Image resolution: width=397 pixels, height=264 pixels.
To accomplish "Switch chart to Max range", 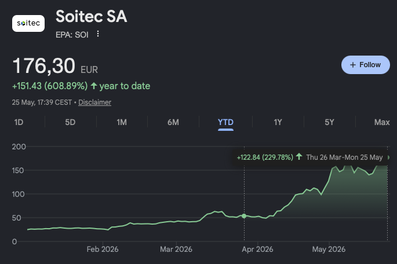I will tap(382, 122).
